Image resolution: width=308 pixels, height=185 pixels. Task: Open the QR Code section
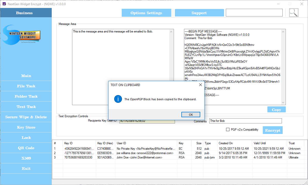click(26, 148)
